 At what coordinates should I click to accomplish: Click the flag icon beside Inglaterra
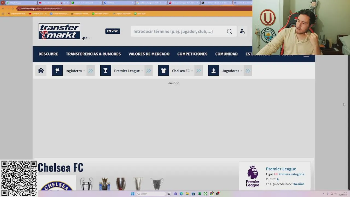(57, 71)
